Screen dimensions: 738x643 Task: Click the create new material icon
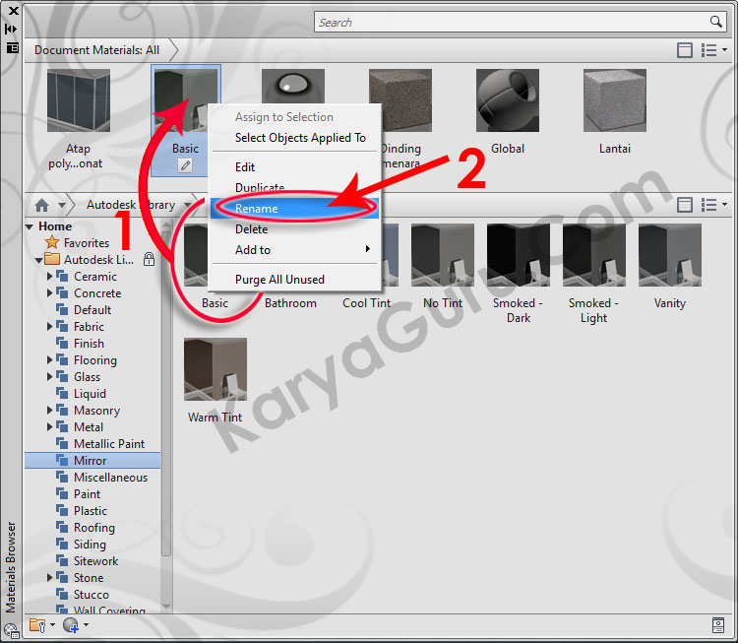tap(70, 624)
